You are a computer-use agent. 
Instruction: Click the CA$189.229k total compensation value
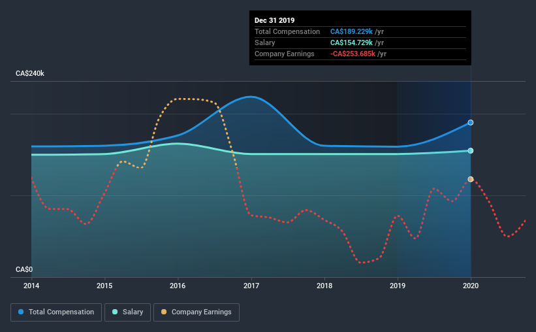coord(351,31)
